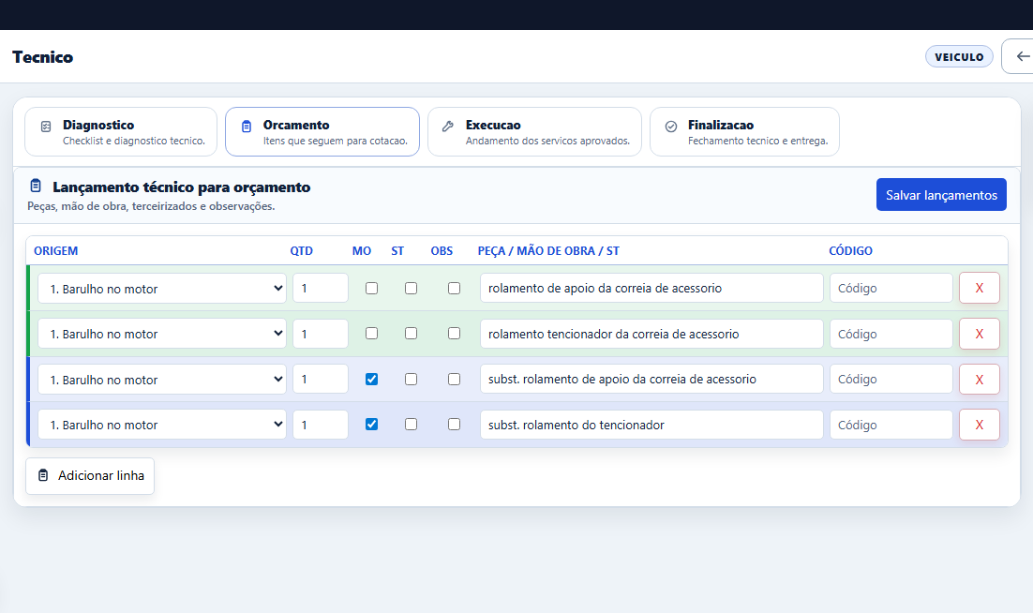Click the wrench icon on Execucao tab
Screen dimensions: 1033x613
(448, 127)
